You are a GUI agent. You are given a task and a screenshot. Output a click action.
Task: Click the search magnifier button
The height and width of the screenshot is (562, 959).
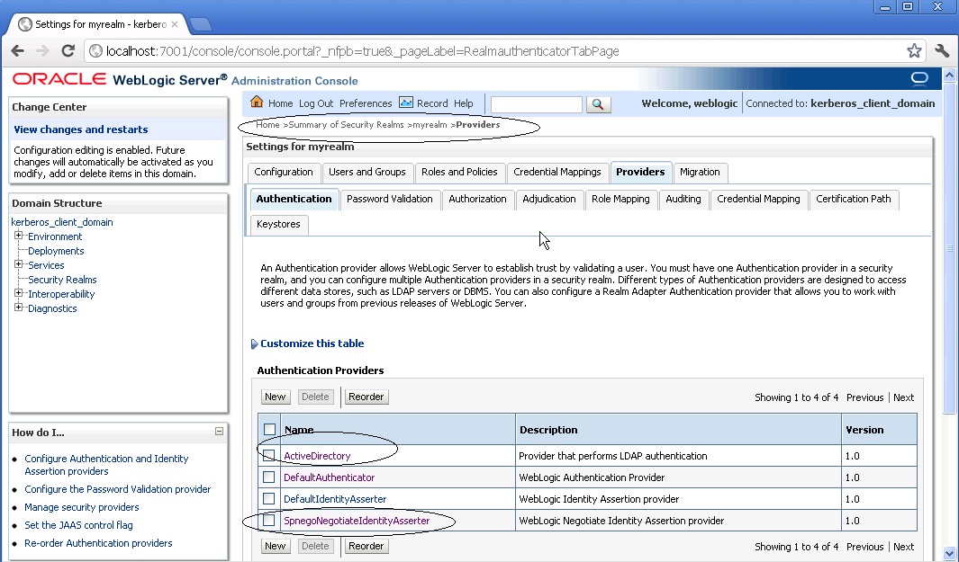(598, 104)
